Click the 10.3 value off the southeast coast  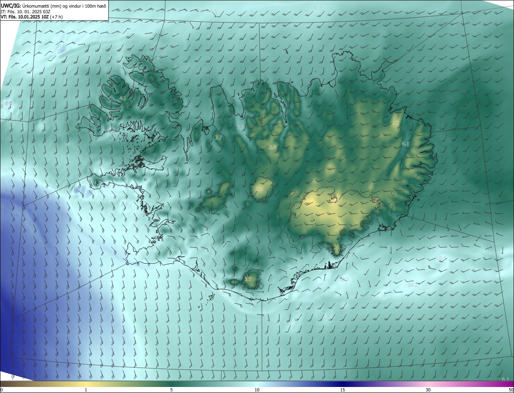344,279
